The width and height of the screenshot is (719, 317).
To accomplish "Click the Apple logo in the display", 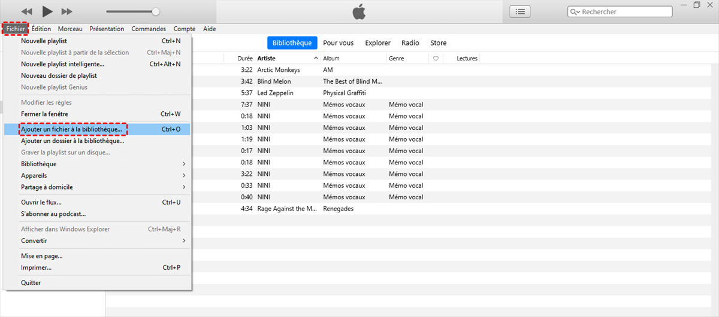I will 358,11.
